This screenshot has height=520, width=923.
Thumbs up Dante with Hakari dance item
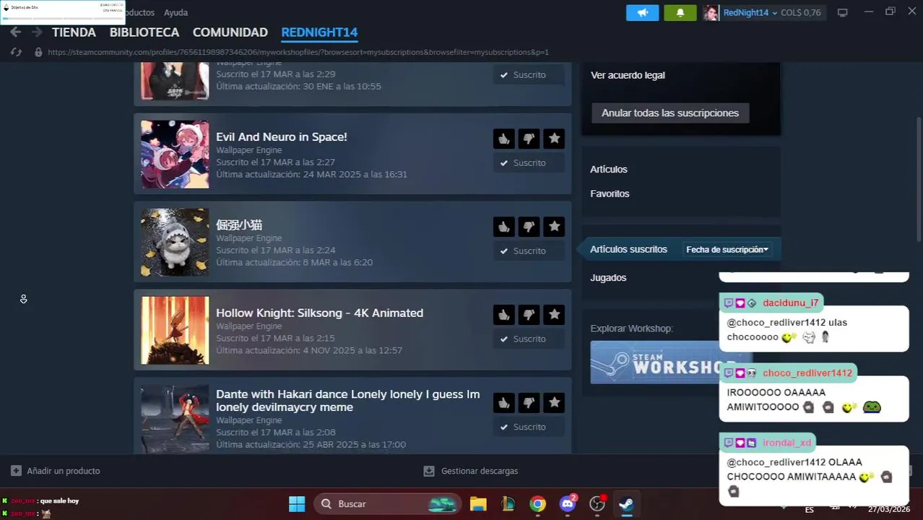point(504,403)
